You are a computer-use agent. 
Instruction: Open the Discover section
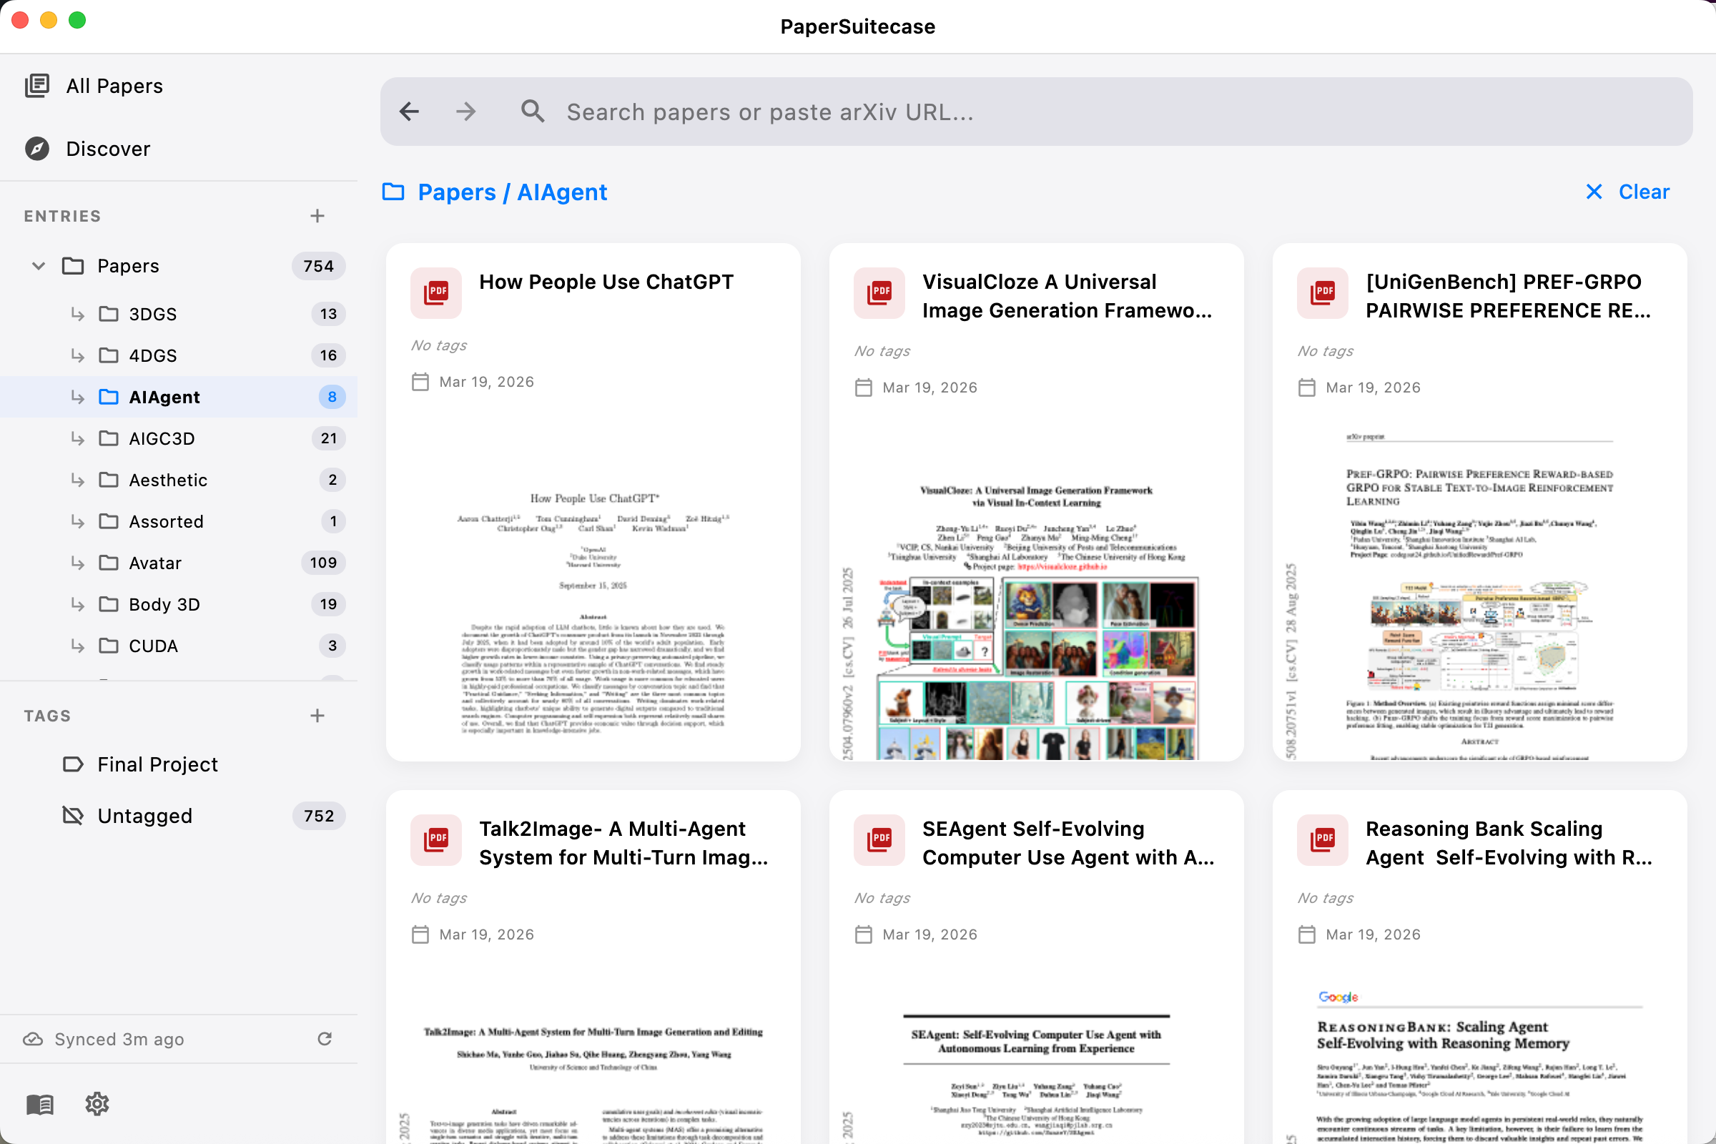(x=36, y=149)
